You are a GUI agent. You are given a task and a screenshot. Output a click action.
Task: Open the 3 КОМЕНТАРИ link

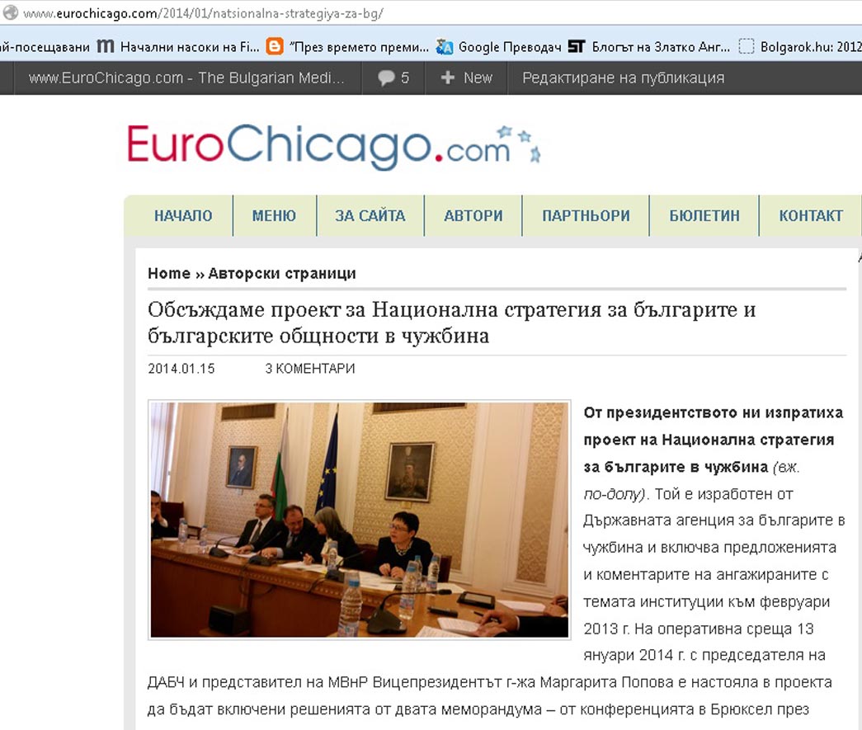tap(309, 369)
